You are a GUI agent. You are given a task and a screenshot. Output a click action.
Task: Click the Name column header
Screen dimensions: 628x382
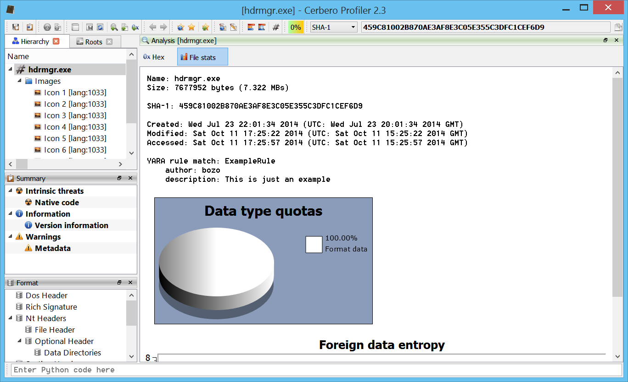(66, 56)
